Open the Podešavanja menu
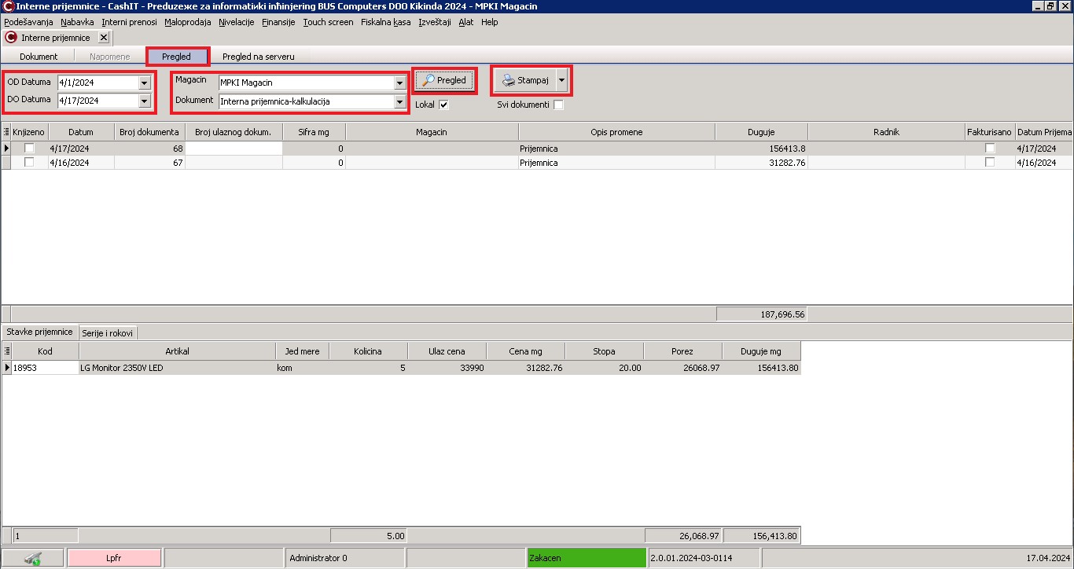Screen dimensions: 1074x569 (28, 22)
